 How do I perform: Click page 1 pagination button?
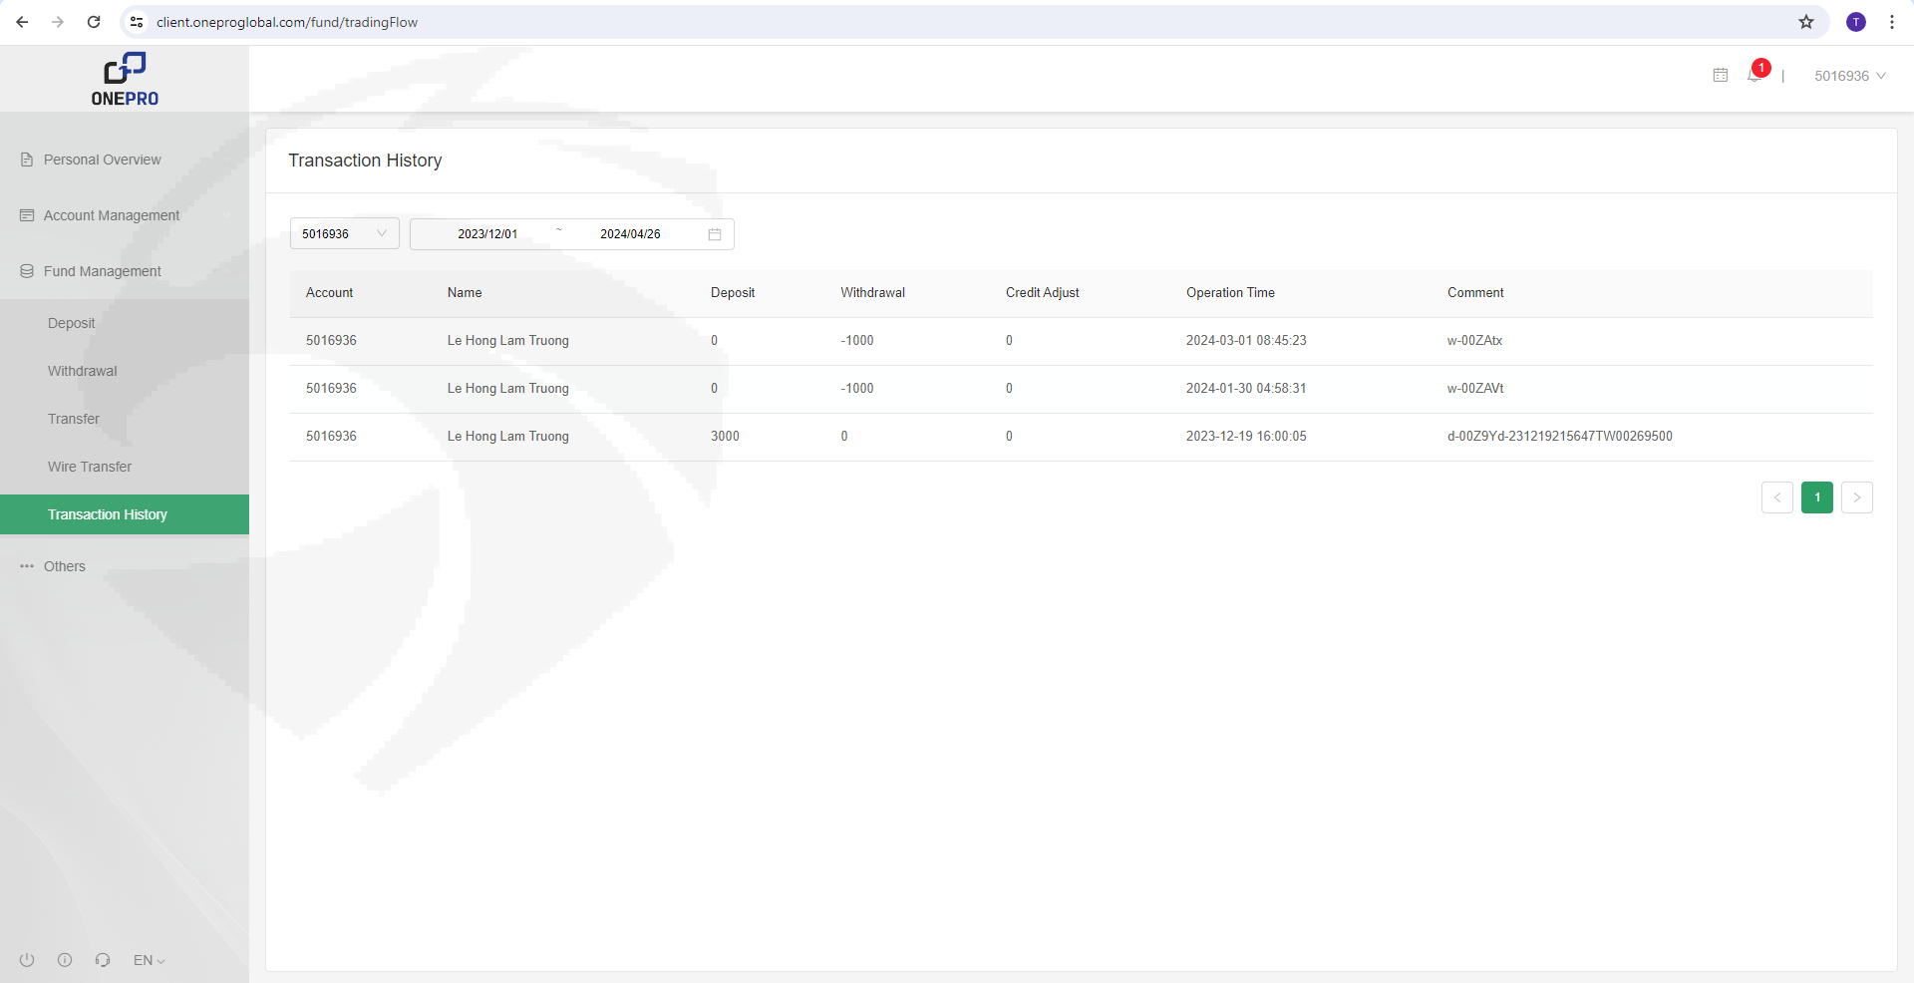tap(1816, 497)
